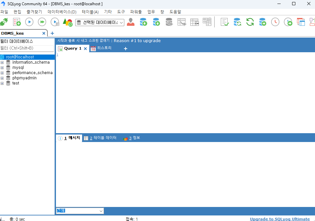Select the root@localhost tree node
Viewport: 315px width, 221px height.
point(20,57)
